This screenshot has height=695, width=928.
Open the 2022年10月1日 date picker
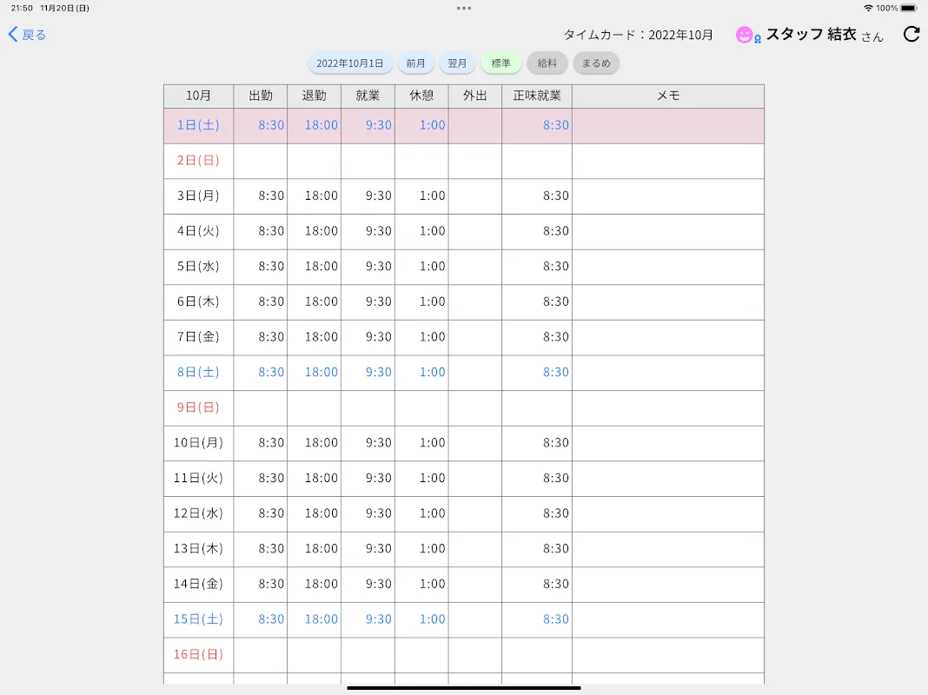[x=350, y=63]
